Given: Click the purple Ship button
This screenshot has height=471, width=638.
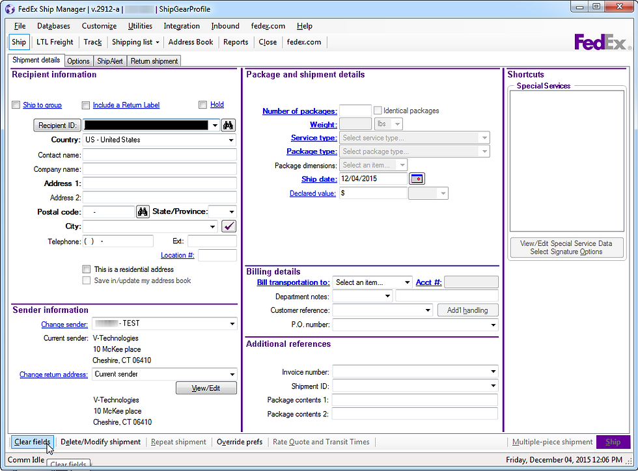Looking at the screenshot, I should pos(613,442).
